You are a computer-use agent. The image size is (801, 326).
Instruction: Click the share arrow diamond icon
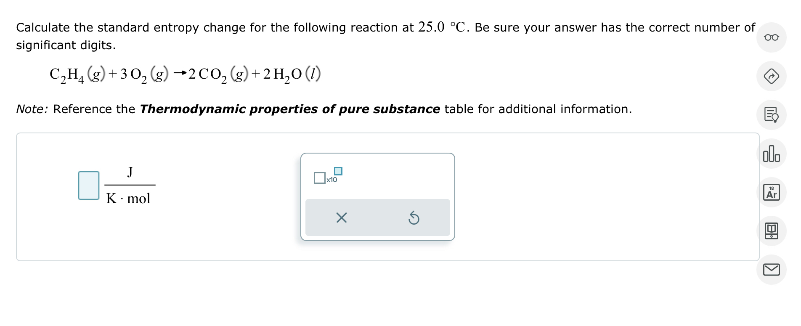(772, 77)
